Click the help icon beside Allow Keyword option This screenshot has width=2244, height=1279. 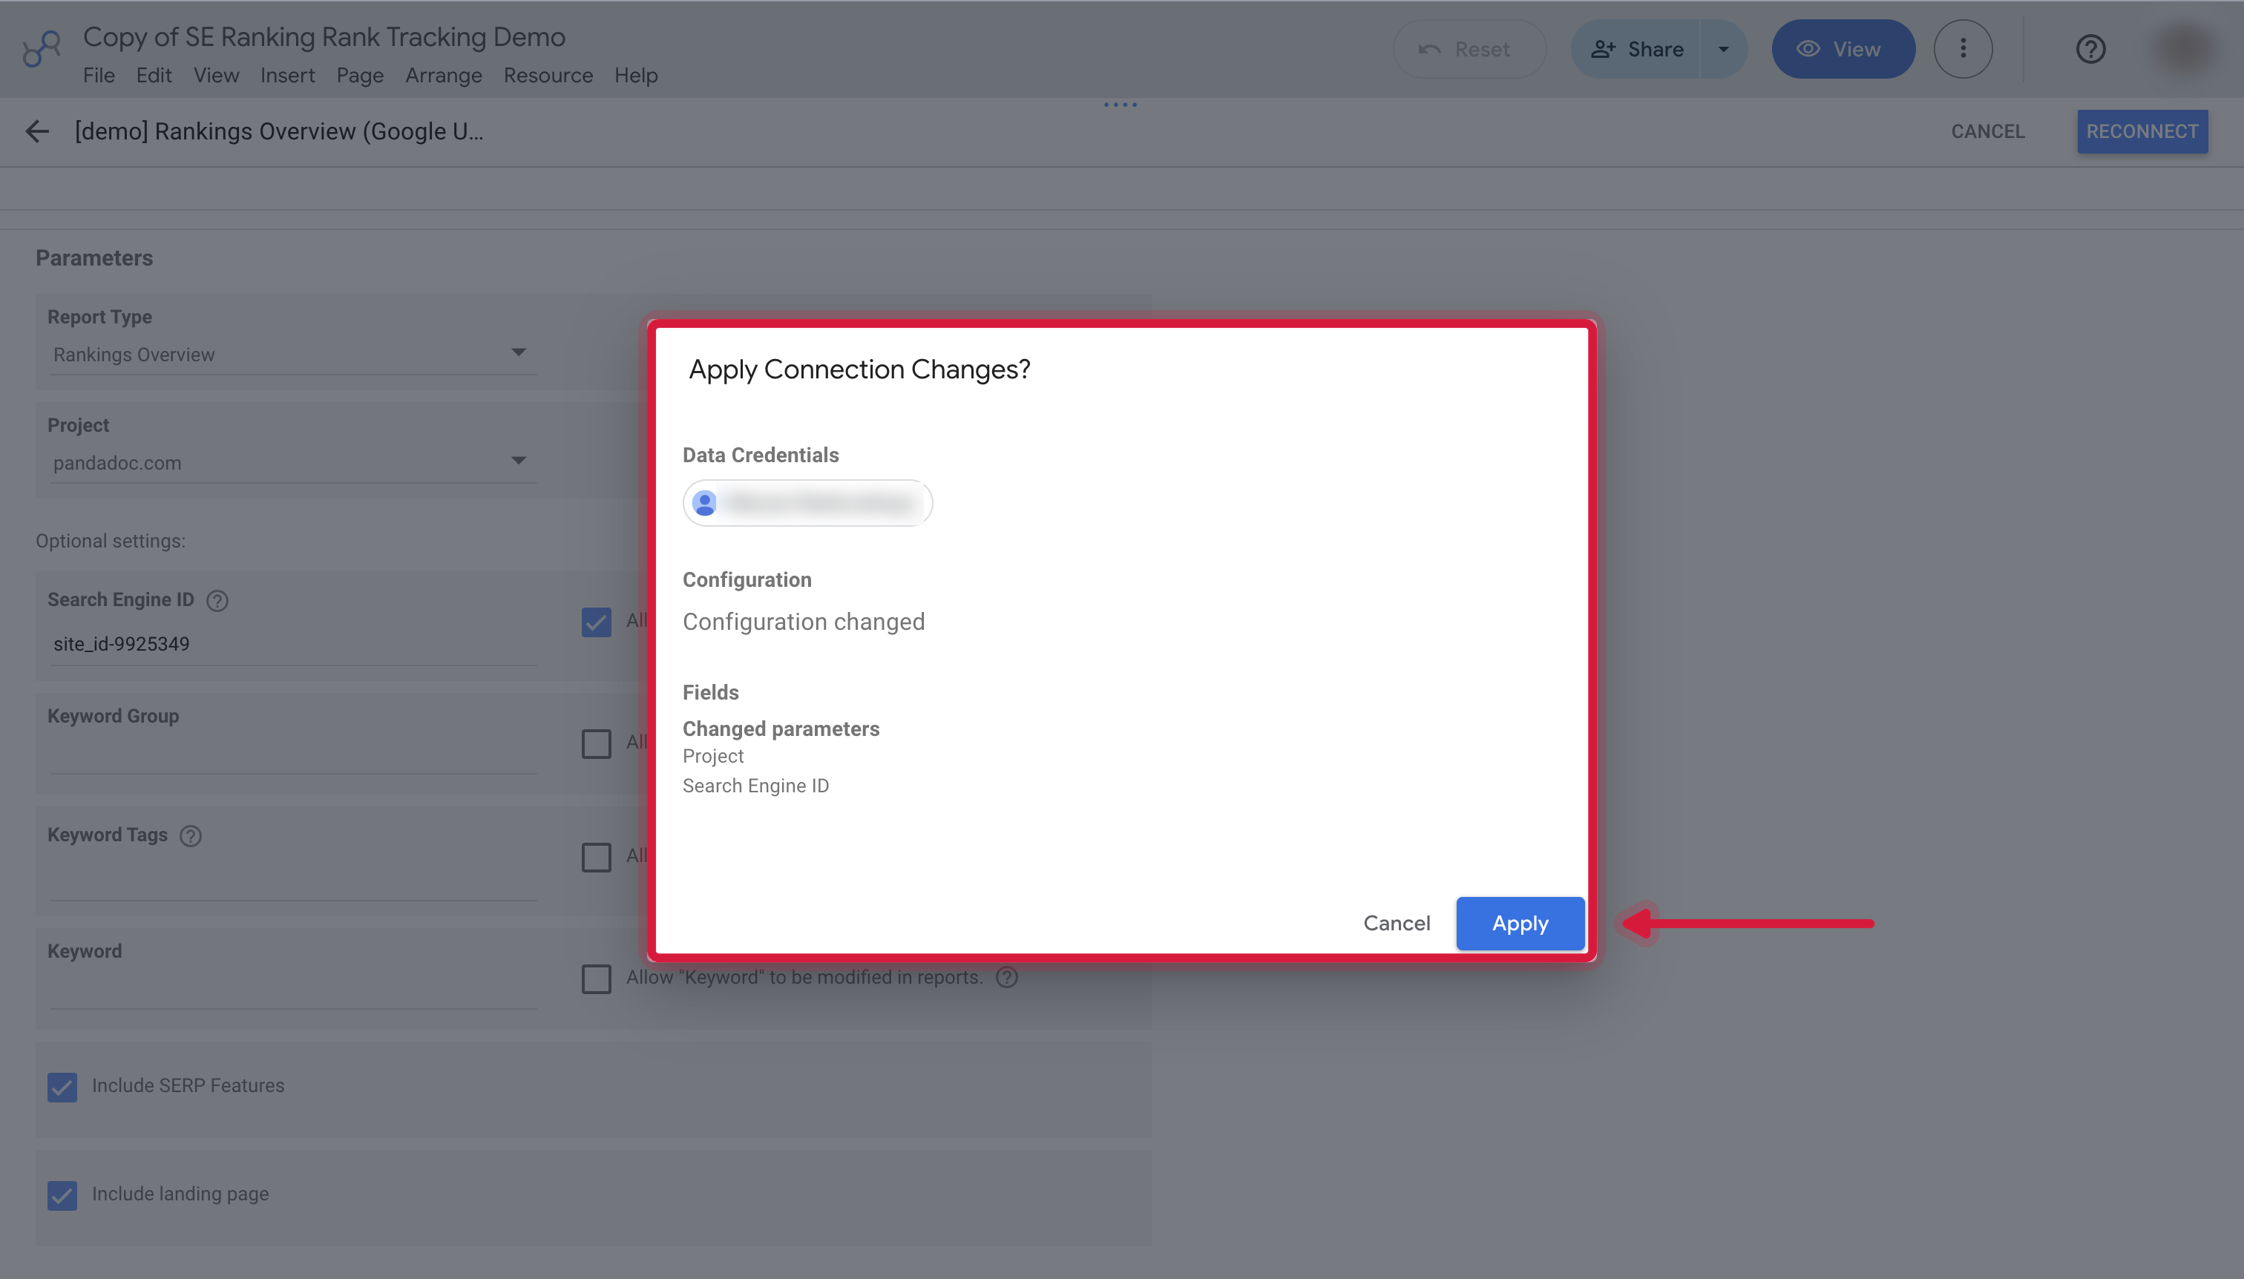pos(1007,977)
